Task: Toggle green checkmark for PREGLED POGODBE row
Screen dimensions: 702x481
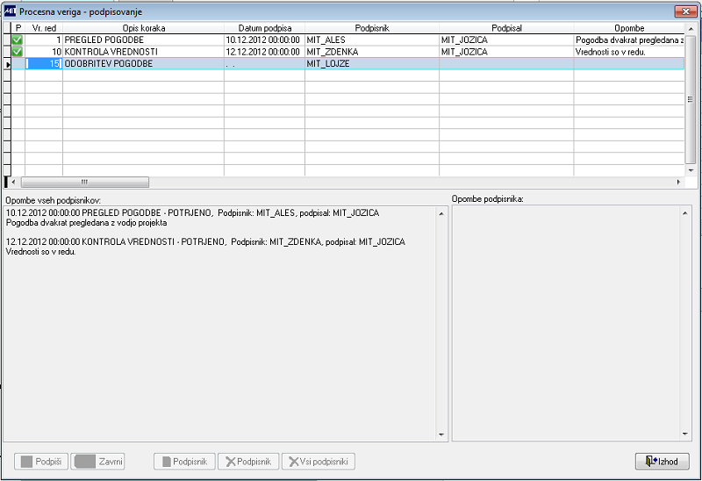Action: coord(18,39)
